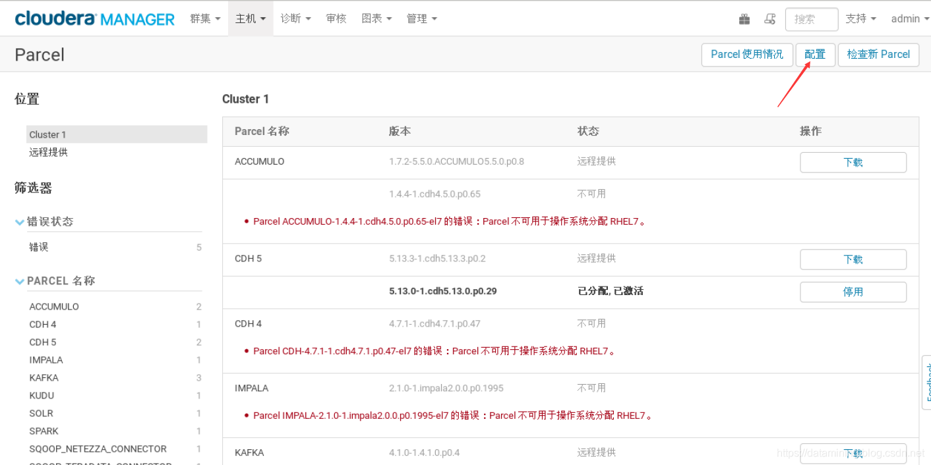
Task: Click the 配置 button
Action: 816,55
